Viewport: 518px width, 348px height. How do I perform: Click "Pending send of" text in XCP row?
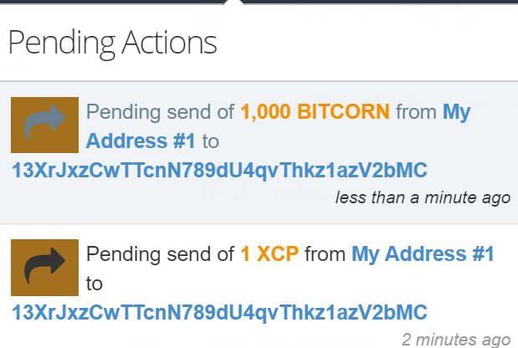(x=160, y=254)
